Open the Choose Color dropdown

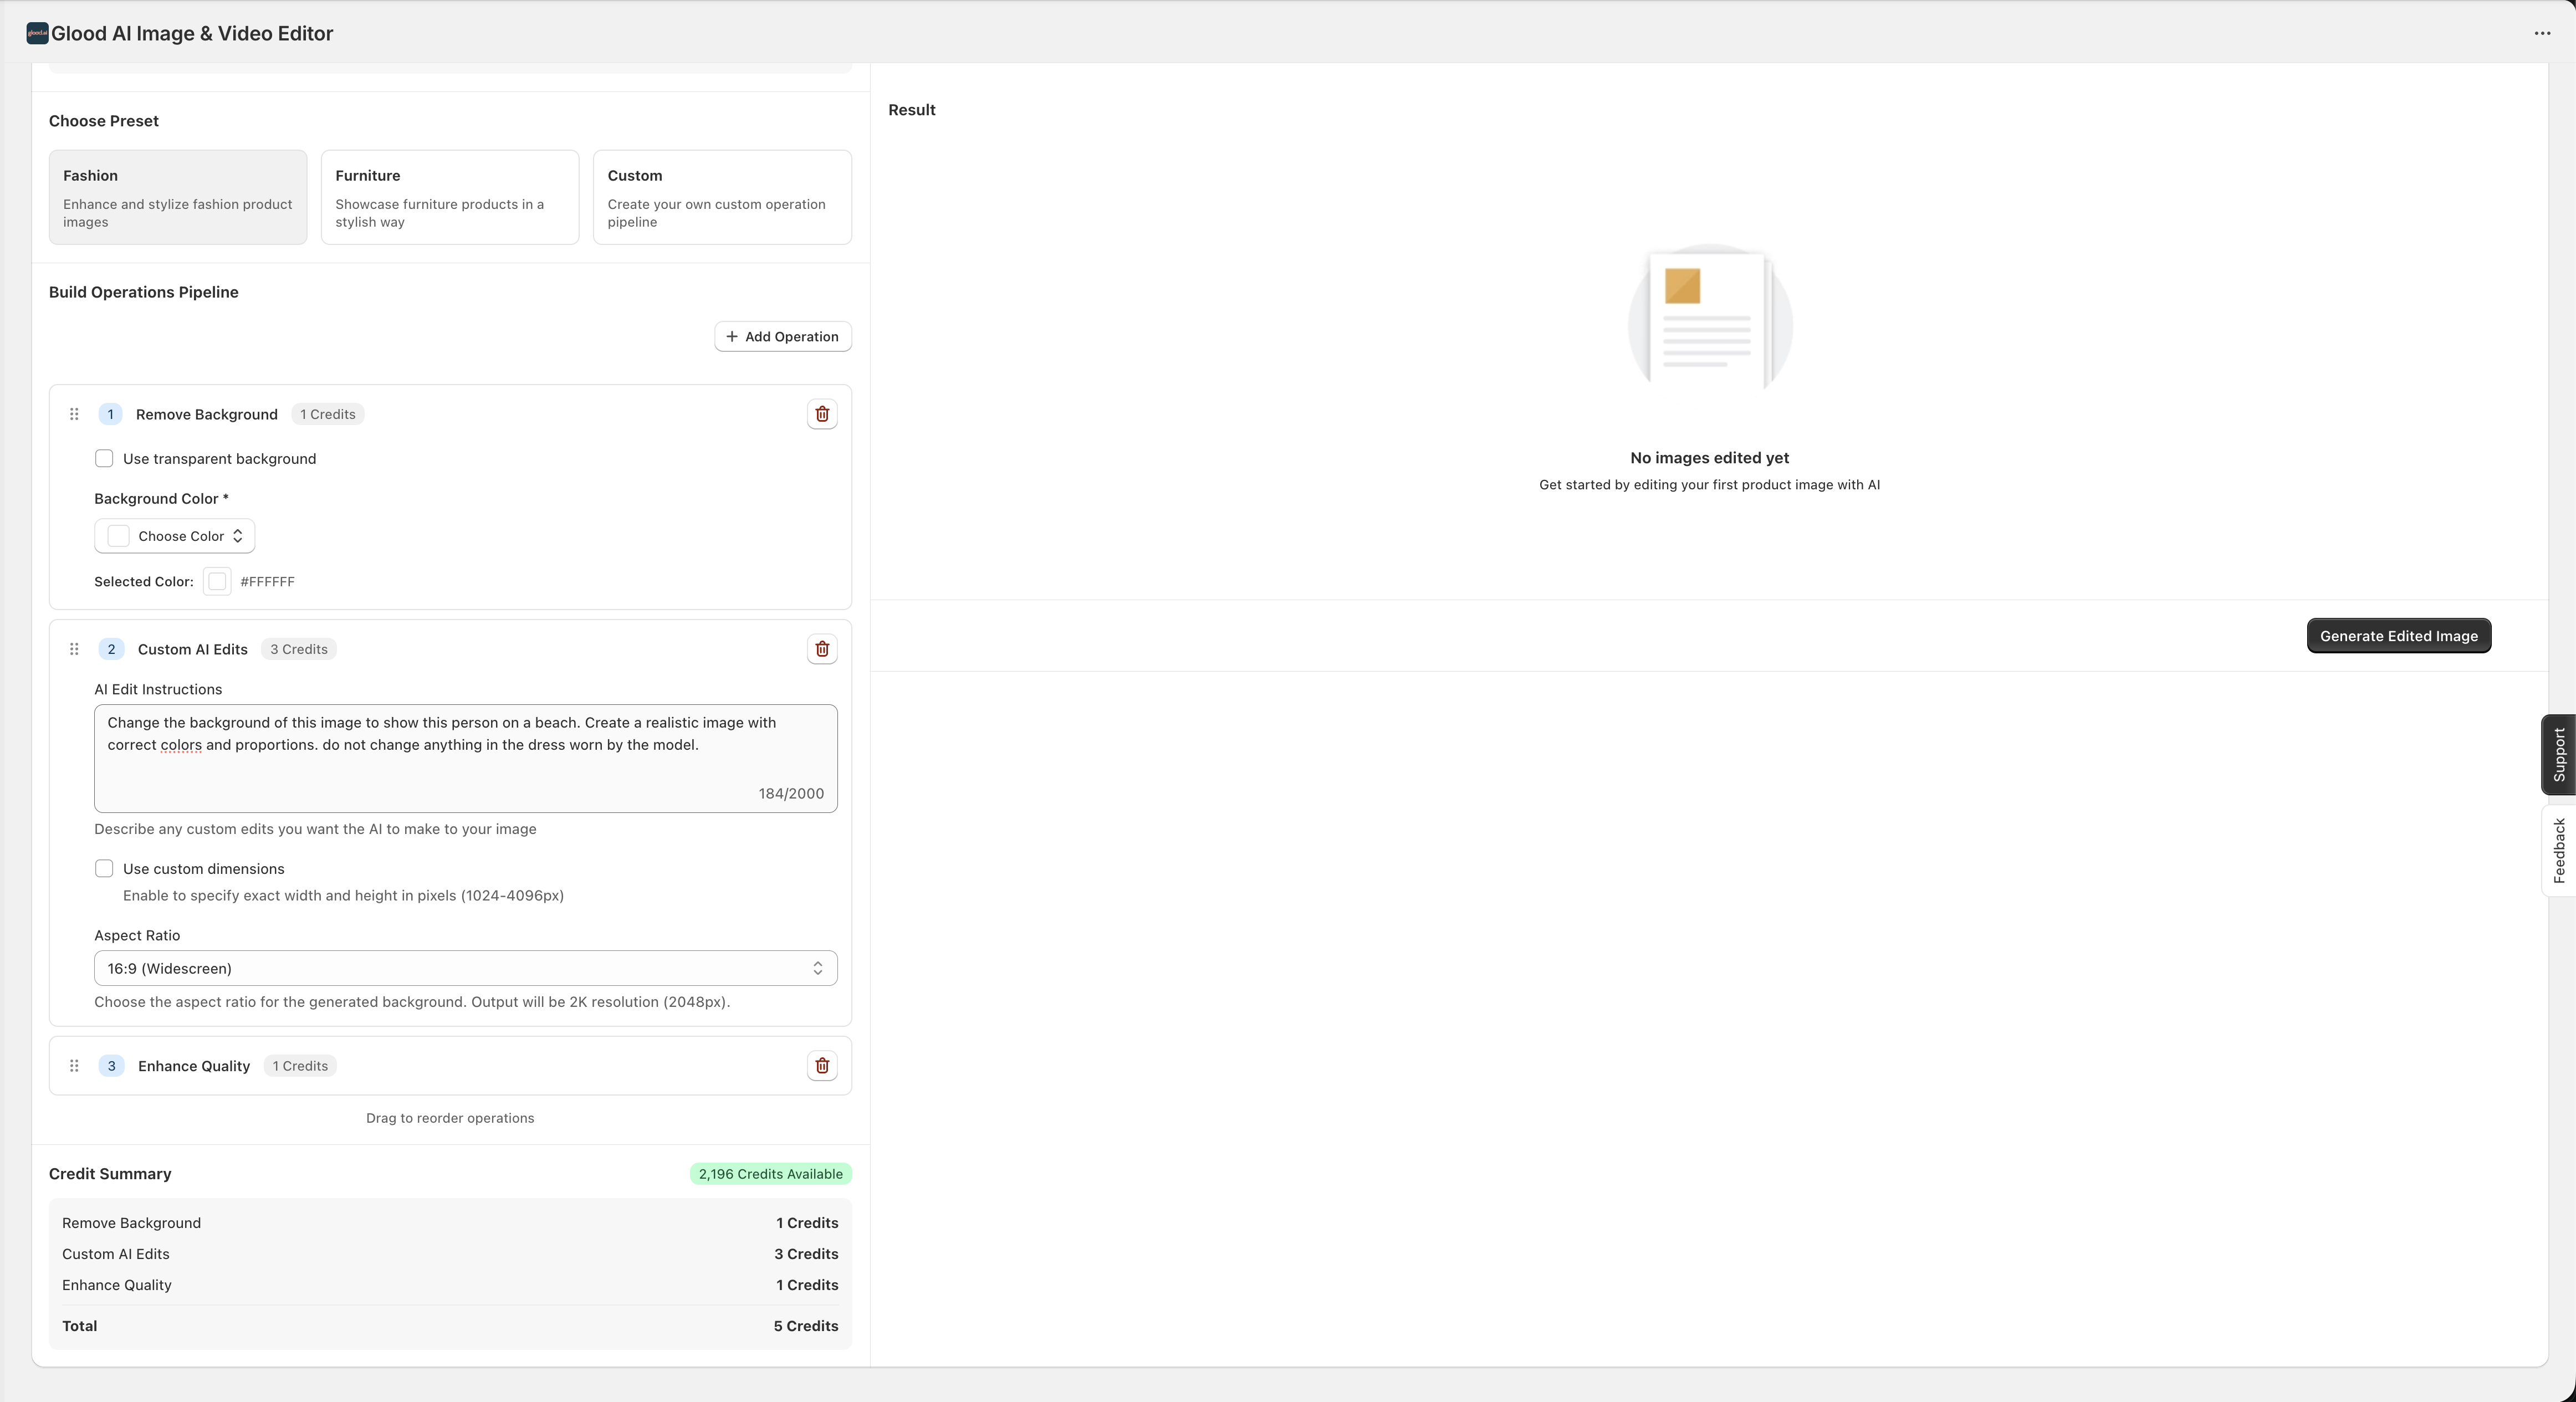[175, 536]
